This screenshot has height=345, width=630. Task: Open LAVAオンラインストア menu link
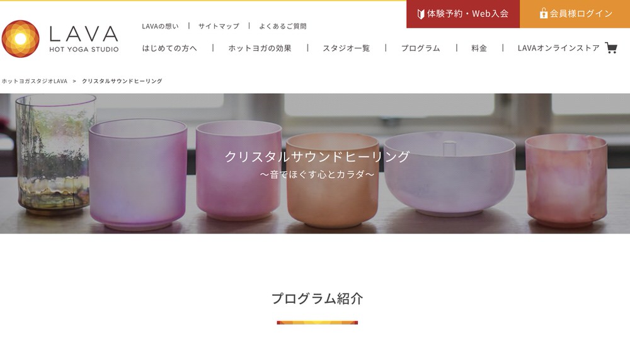558,48
